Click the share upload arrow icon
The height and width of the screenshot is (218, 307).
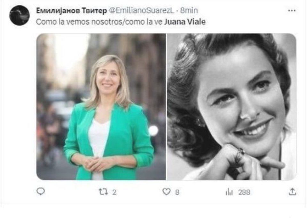tap(292, 192)
